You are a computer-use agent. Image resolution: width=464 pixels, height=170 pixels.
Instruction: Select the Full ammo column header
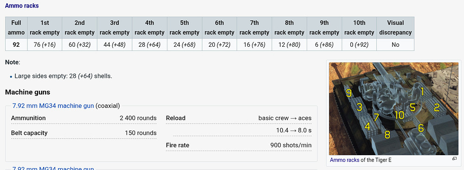click(16, 28)
